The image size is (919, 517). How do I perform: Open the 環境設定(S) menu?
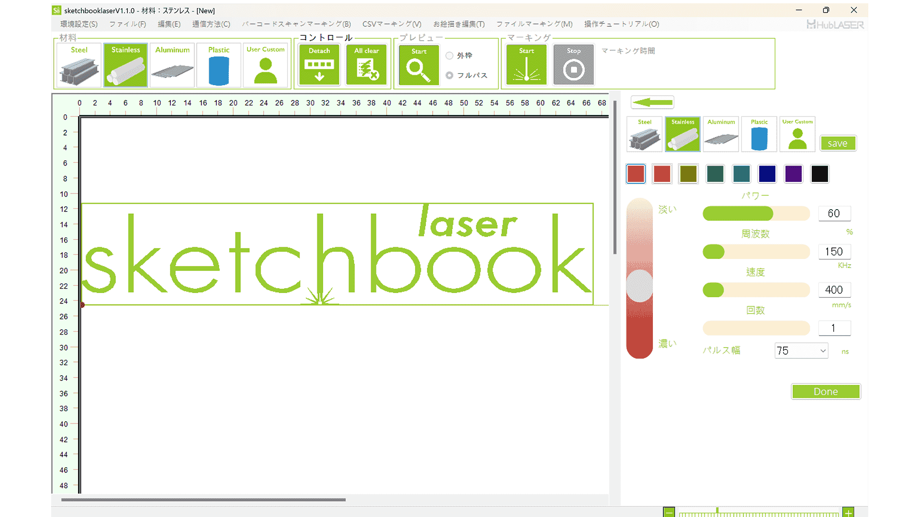(x=79, y=24)
